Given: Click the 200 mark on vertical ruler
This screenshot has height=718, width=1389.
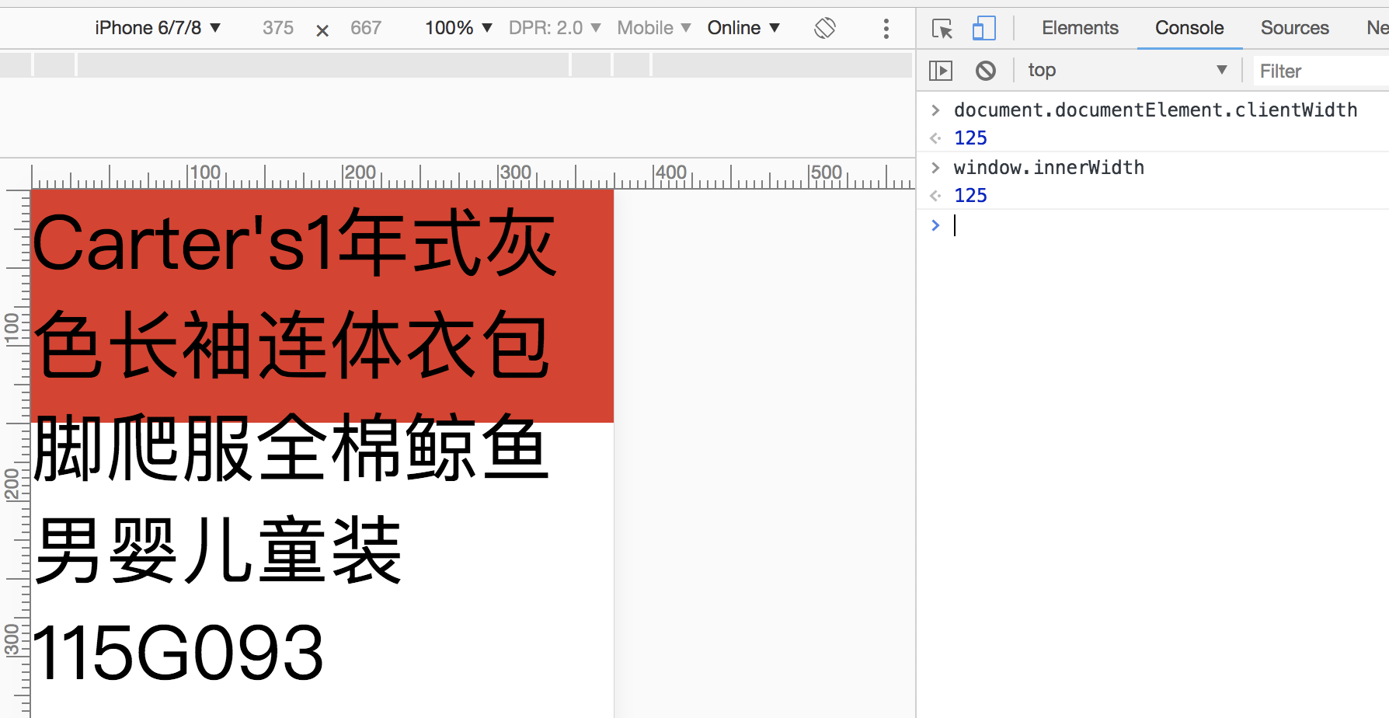Looking at the screenshot, I should click(x=12, y=484).
